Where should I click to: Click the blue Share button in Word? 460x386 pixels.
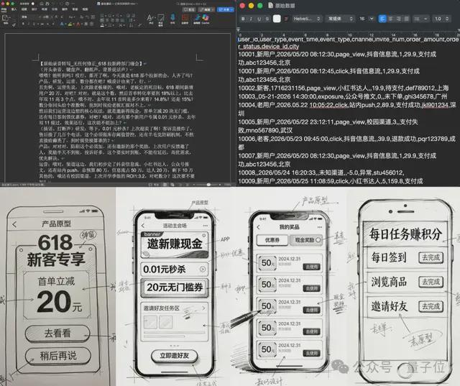point(225,9)
